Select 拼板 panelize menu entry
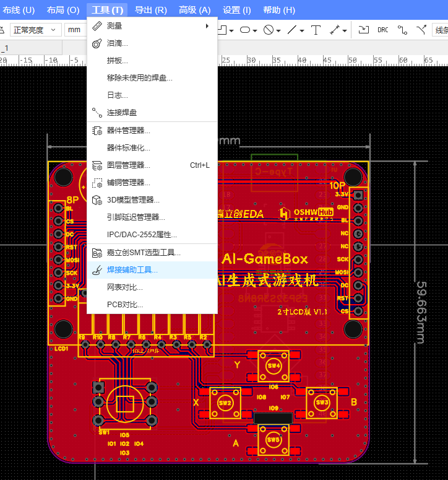 (x=152, y=61)
